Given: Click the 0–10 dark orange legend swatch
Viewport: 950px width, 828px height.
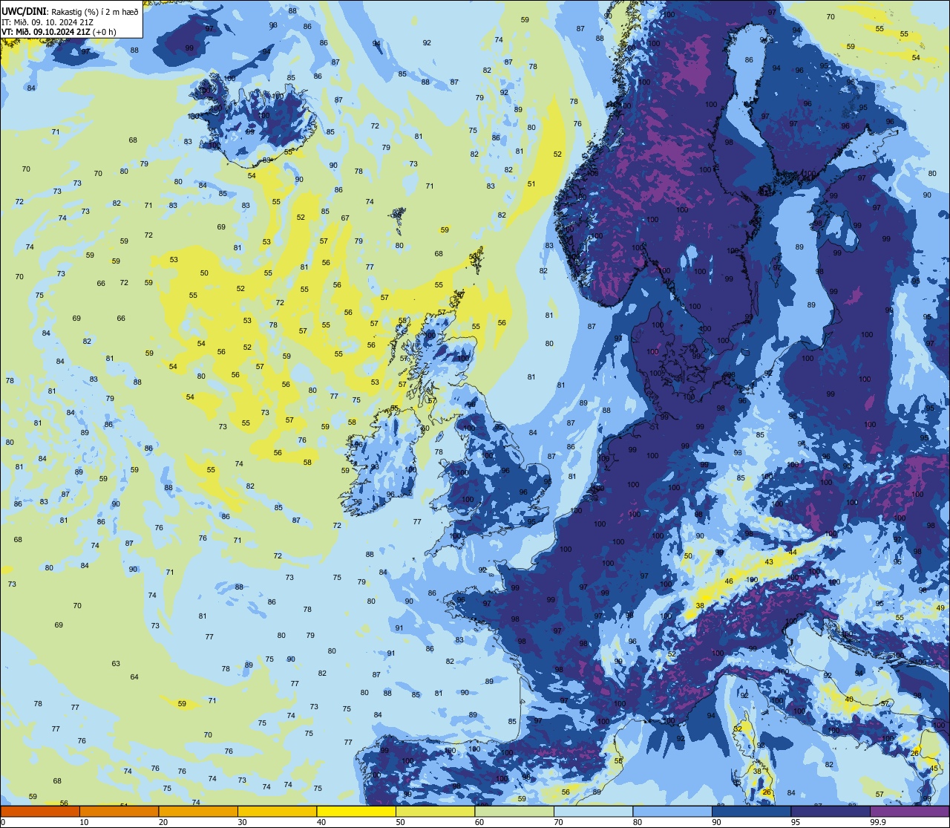Looking at the screenshot, I should coord(40,811).
